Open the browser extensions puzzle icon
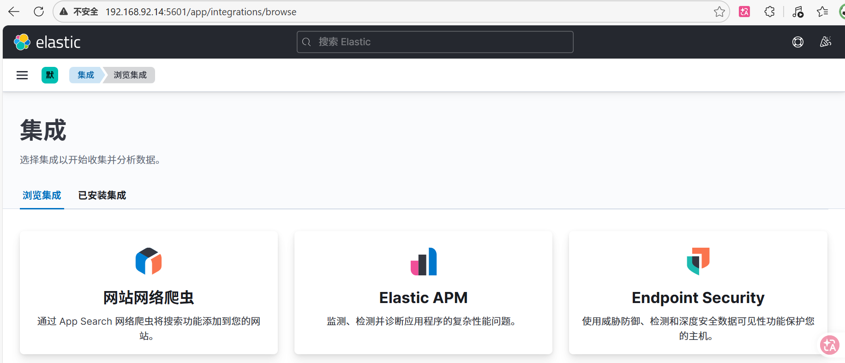This screenshot has height=363, width=845. click(x=769, y=12)
